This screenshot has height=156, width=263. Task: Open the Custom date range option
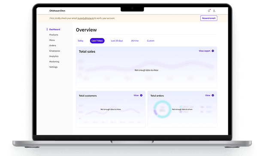click(151, 41)
